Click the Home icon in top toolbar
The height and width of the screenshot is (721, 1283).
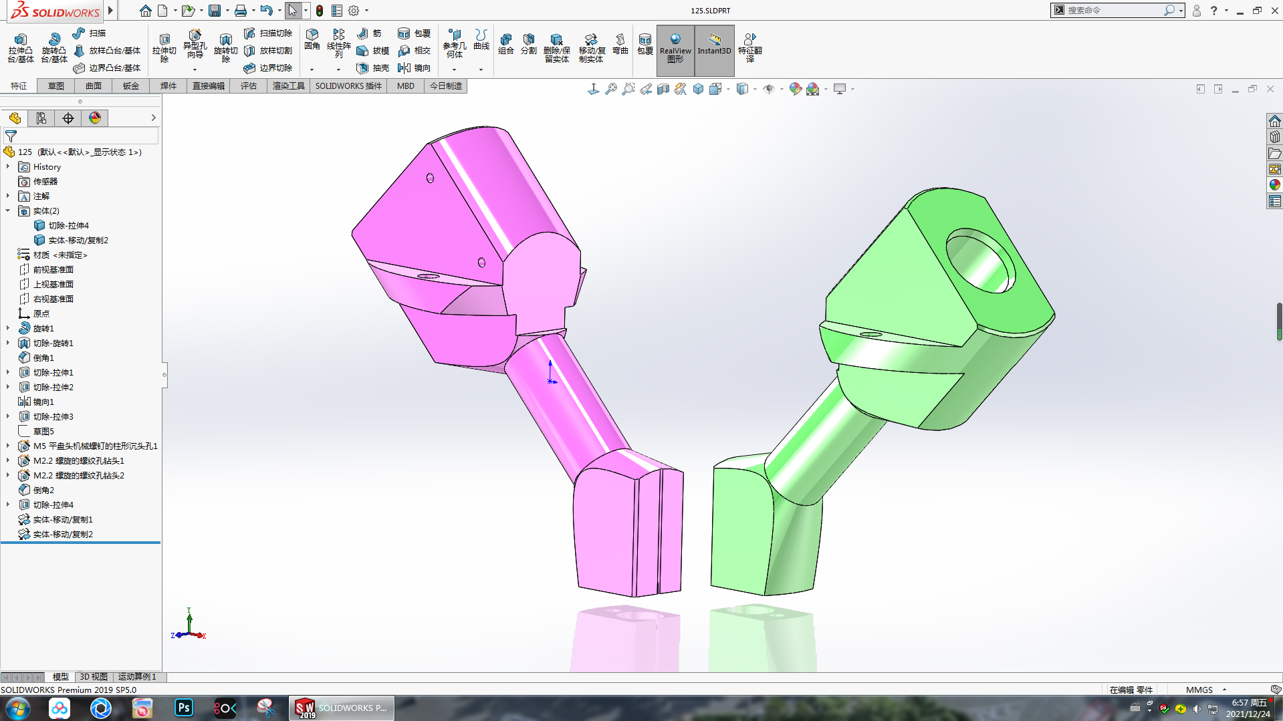click(x=145, y=11)
